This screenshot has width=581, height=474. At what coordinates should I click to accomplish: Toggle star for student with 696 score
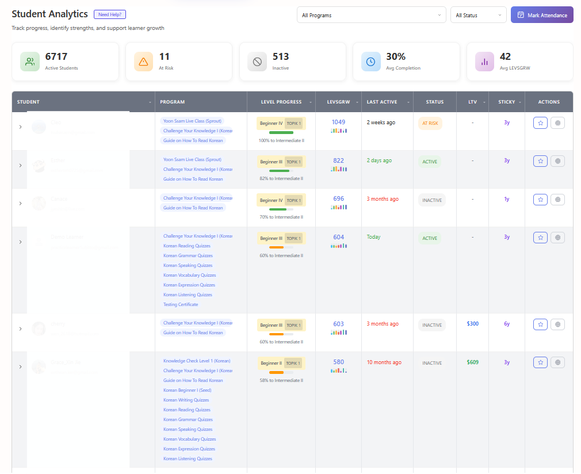pos(540,200)
